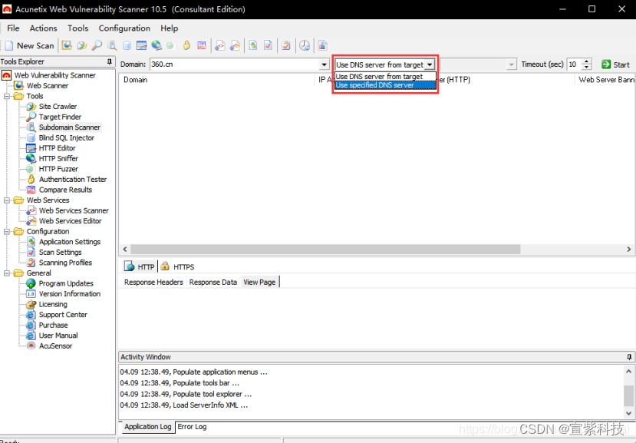Choose 'Use DNS server from target' list option
The width and height of the screenshot is (636, 443).
[x=385, y=76]
